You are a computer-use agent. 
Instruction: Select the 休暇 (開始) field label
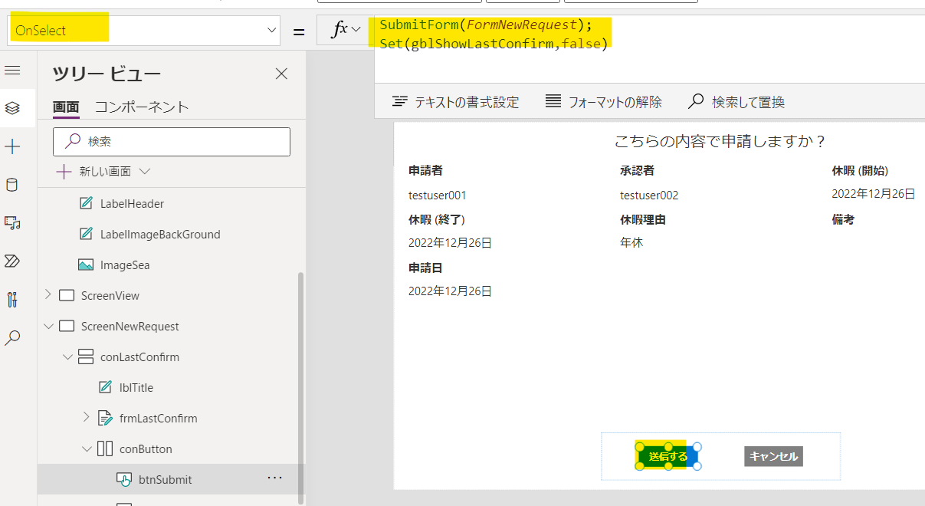click(x=860, y=171)
